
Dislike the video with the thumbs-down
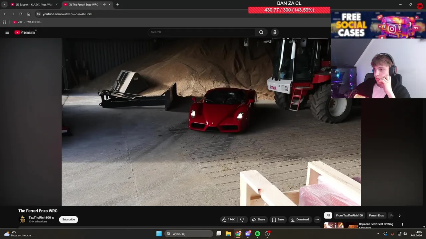tap(242, 219)
